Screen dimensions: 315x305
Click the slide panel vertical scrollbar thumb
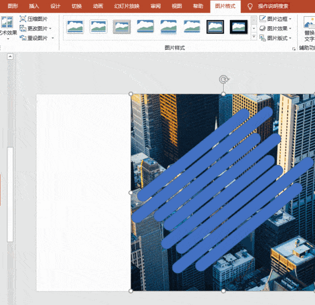tap(10, 194)
